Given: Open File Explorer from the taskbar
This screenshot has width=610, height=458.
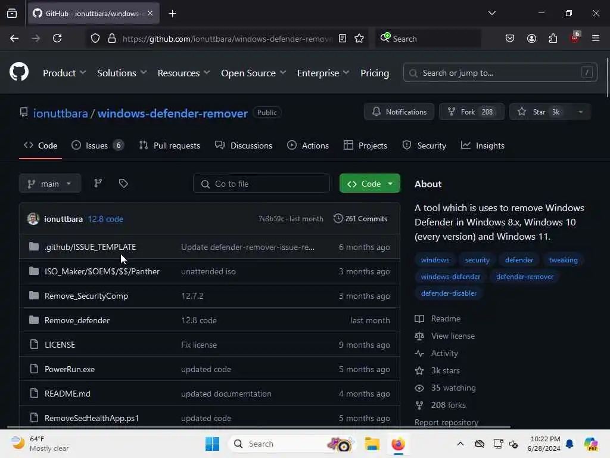Looking at the screenshot, I should point(372,444).
